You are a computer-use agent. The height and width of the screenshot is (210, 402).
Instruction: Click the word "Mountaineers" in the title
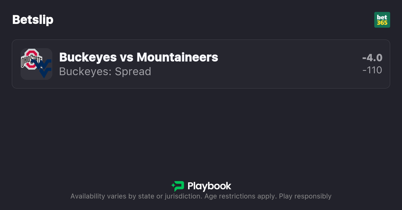pyautogui.click(x=177, y=57)
